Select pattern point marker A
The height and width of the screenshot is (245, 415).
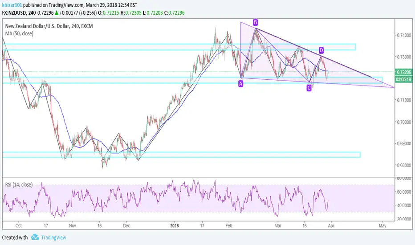(240, 84)
